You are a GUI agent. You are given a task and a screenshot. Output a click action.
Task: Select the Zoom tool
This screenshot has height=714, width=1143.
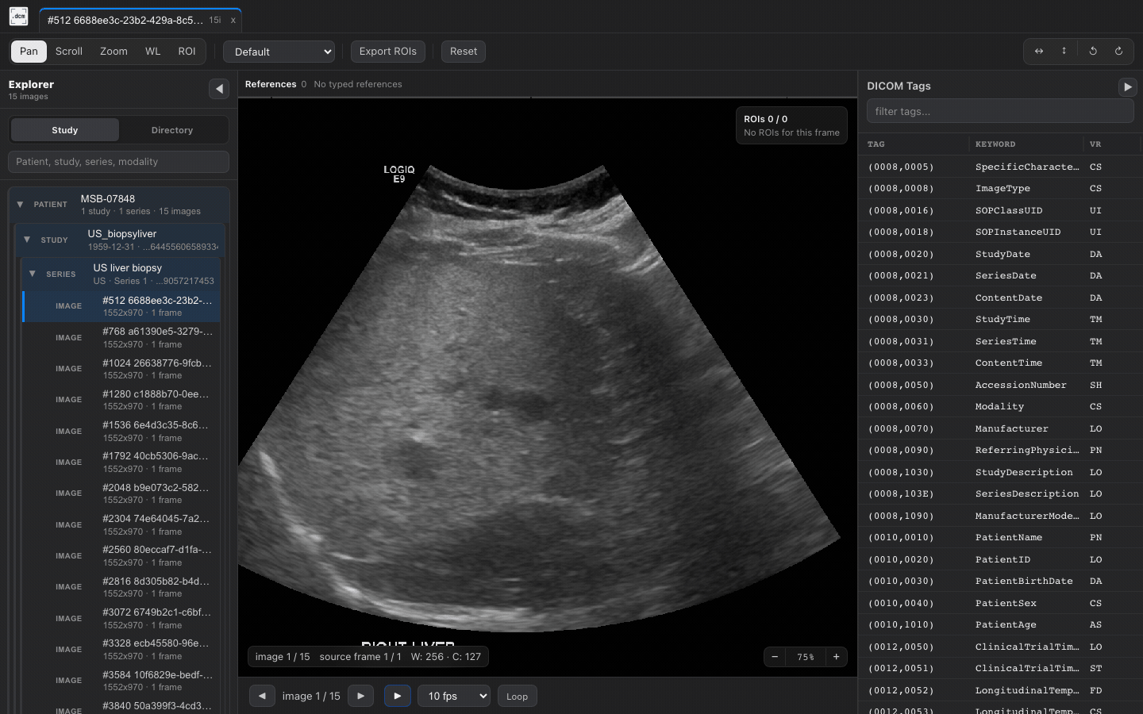tap(114, 52)
